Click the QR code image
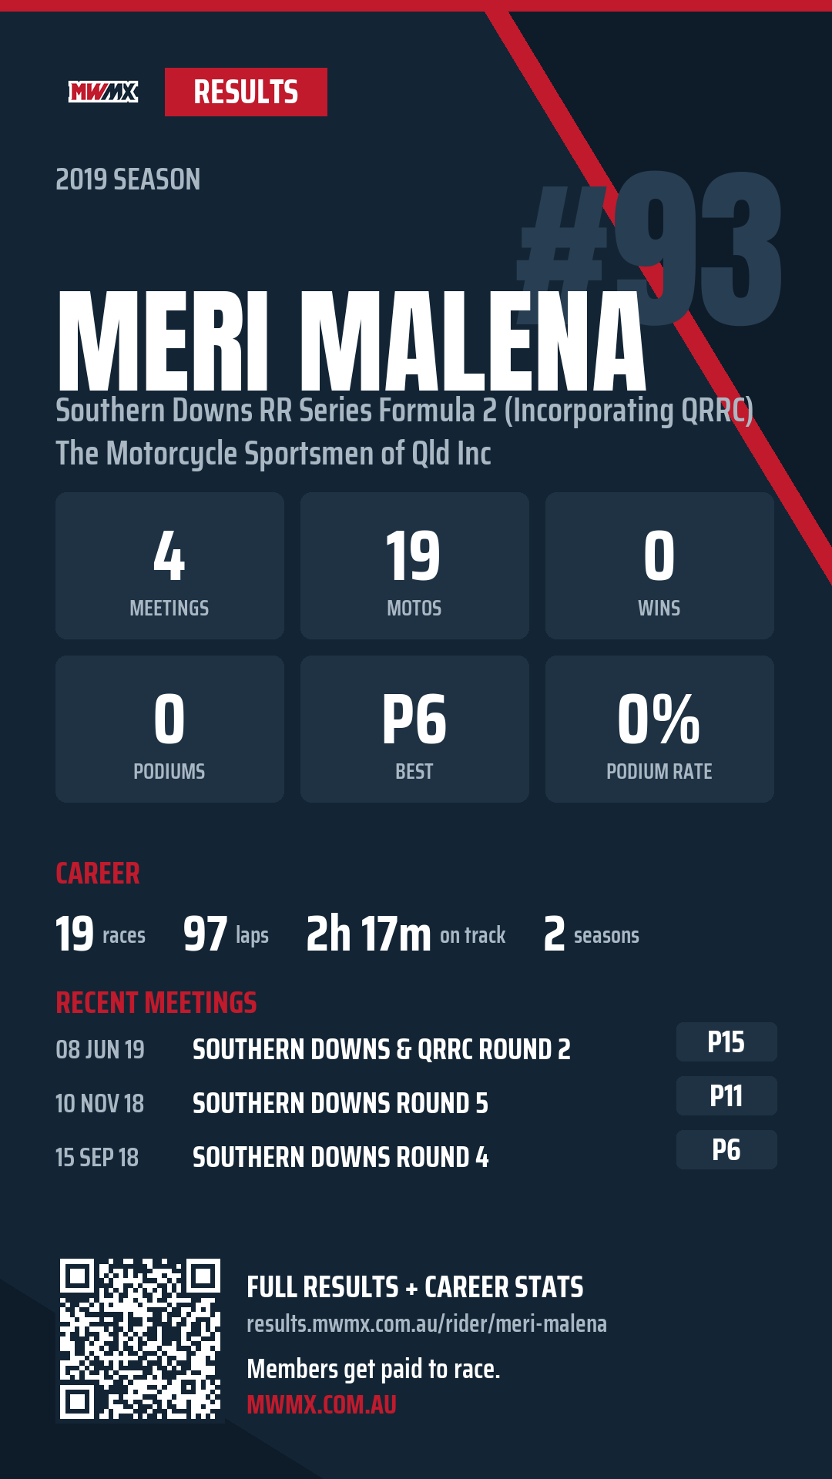The image size is (832, 1479). [x=140, y=1339]
